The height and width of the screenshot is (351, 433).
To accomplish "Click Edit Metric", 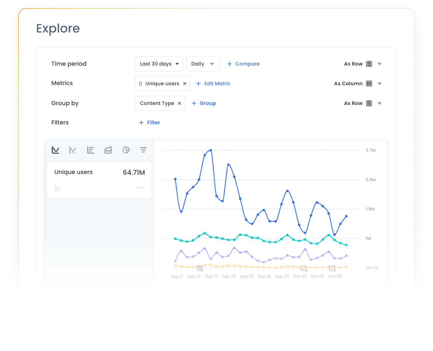I will pos(213,83).
